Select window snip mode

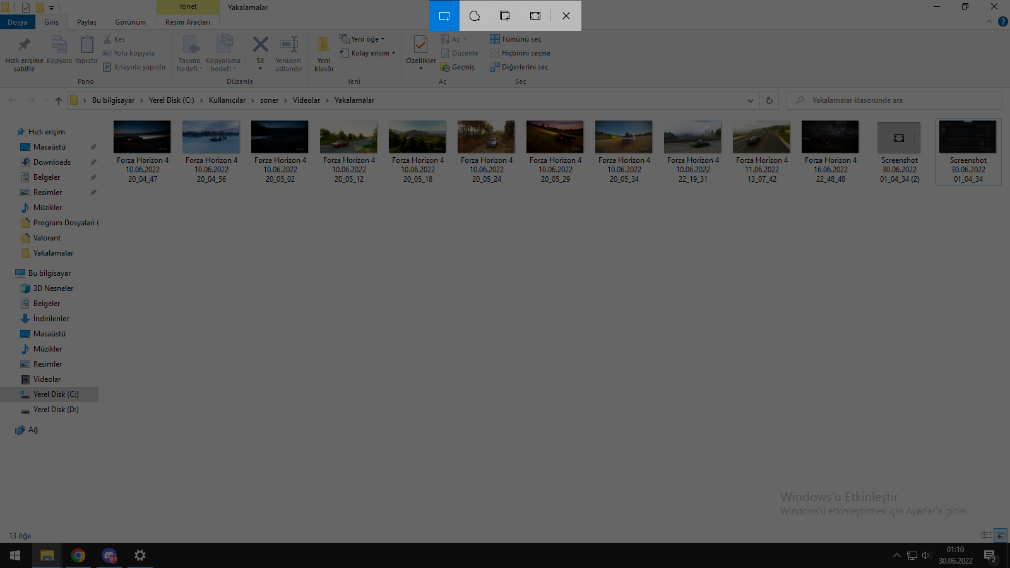[505, 16]
